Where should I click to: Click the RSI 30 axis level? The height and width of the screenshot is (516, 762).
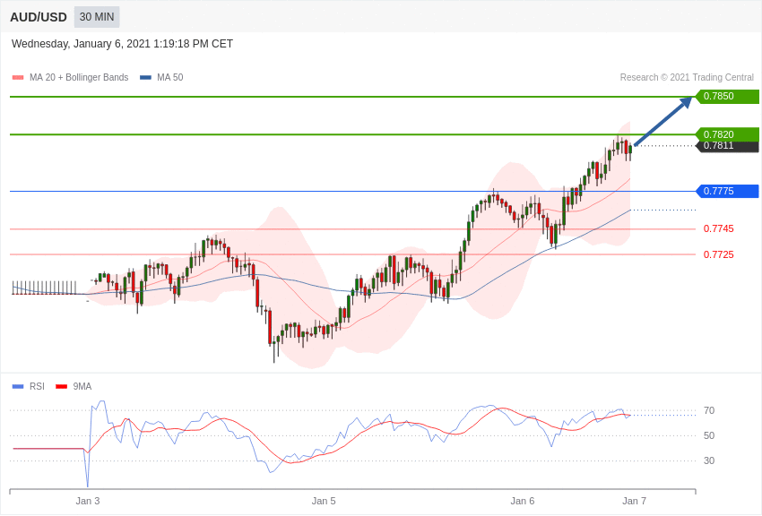709,460
